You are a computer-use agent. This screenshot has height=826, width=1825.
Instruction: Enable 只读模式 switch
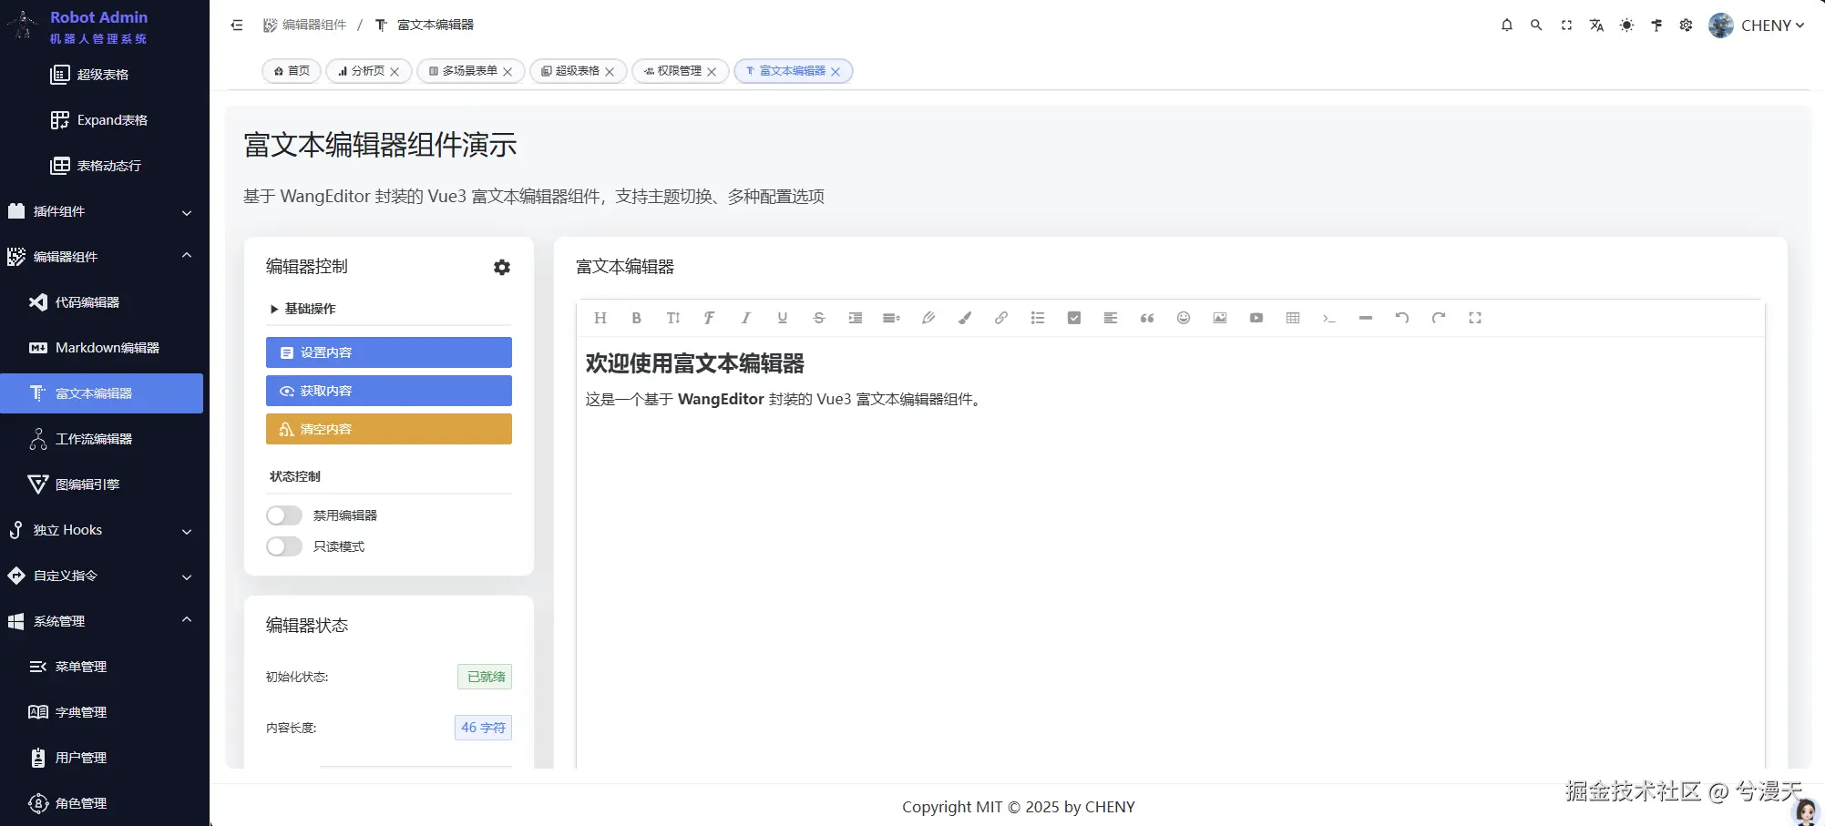[x=283, y=546]
